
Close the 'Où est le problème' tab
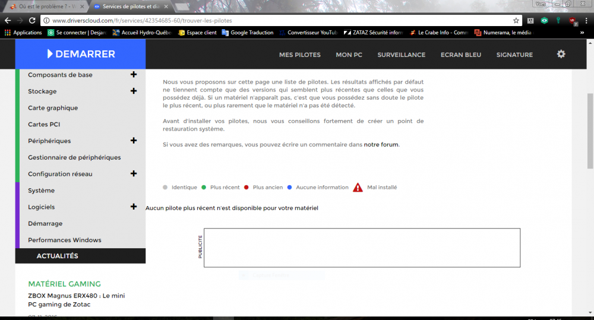pos(82,7)
